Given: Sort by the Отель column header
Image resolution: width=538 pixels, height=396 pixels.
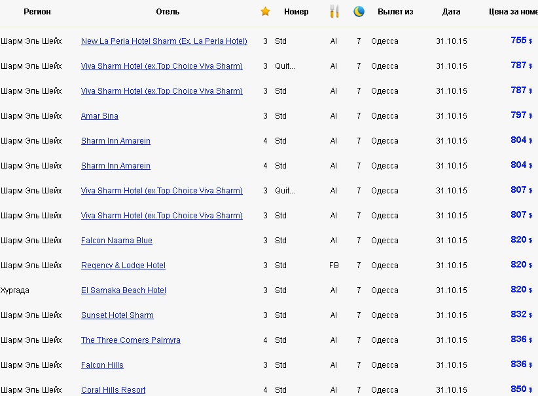Looking at the screenshot, I should point(168,12).
